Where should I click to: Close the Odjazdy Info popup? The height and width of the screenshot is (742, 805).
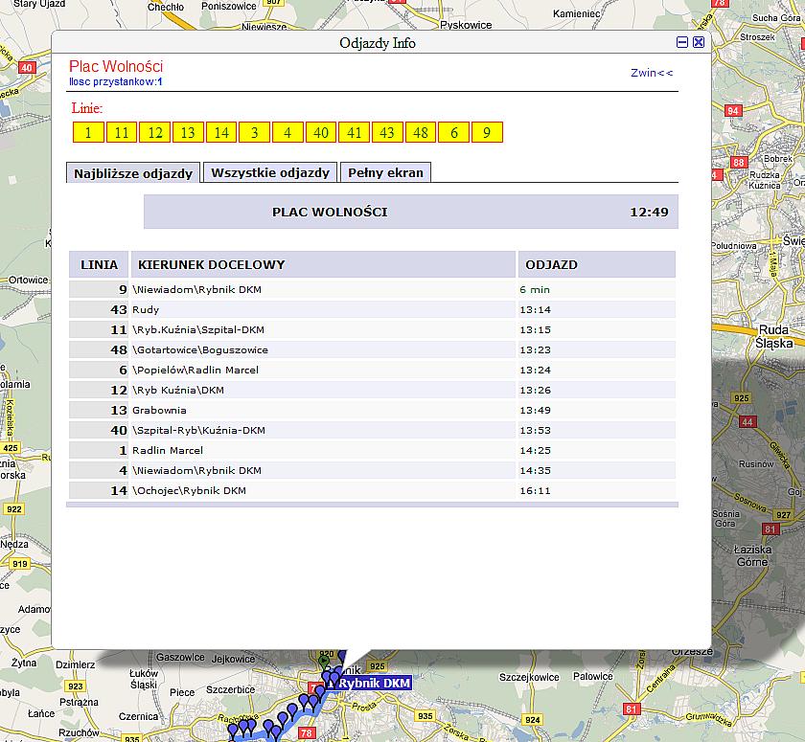699,42
